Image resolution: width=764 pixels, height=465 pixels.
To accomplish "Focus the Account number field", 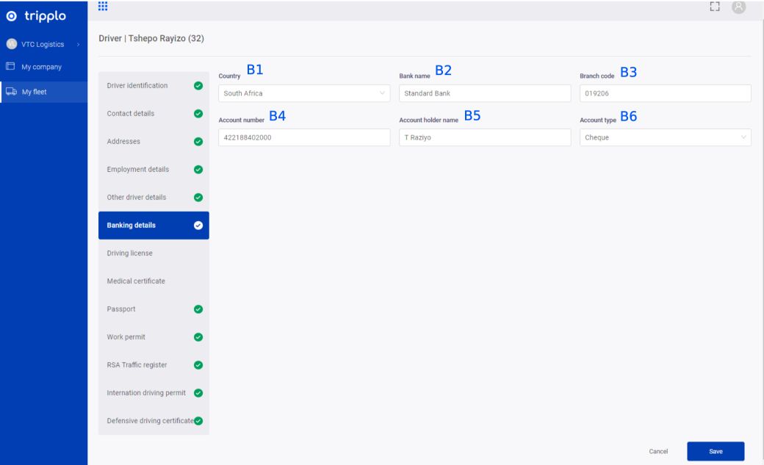I will click(x=304, y=137).
